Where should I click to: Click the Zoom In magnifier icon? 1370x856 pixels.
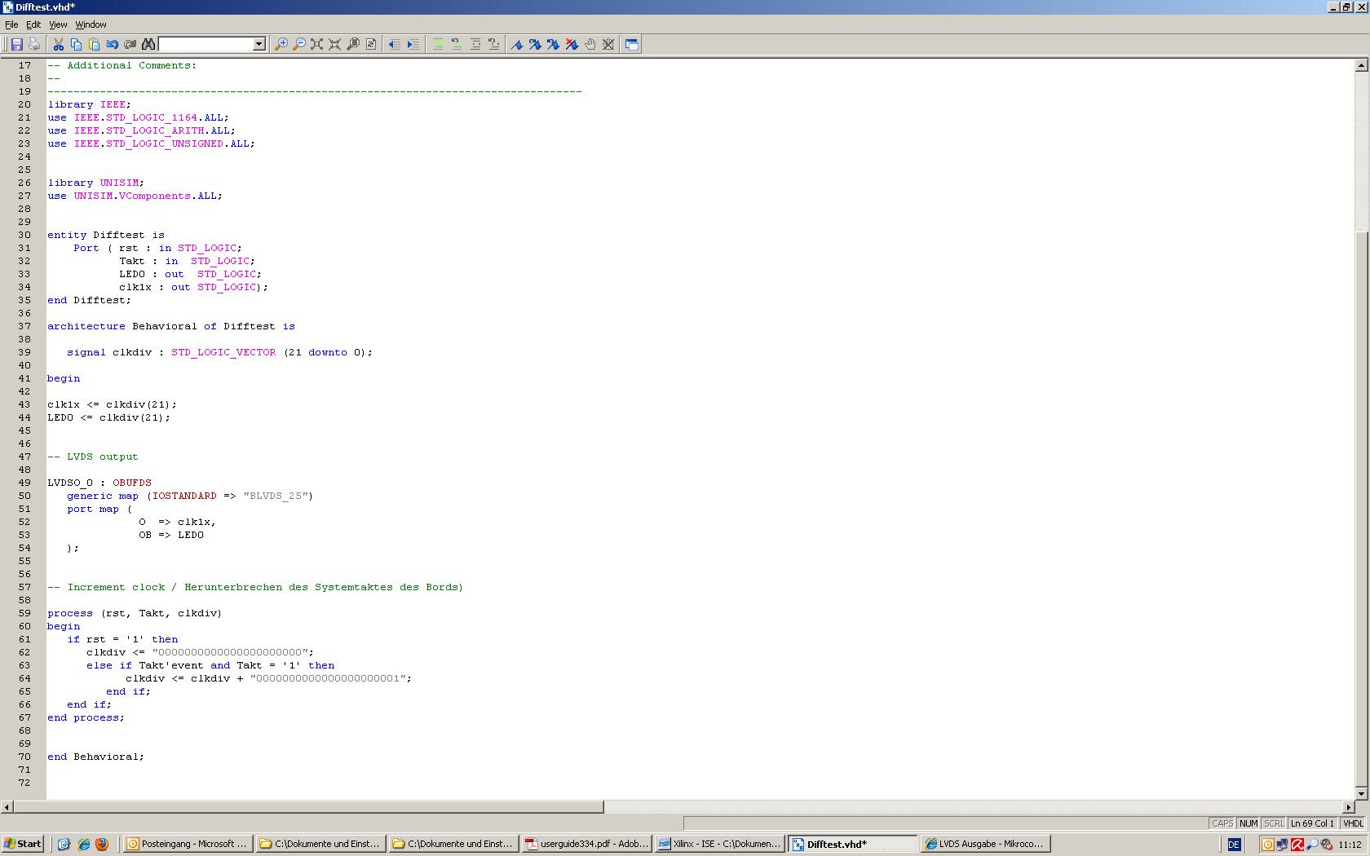click(x=281, y=44)
